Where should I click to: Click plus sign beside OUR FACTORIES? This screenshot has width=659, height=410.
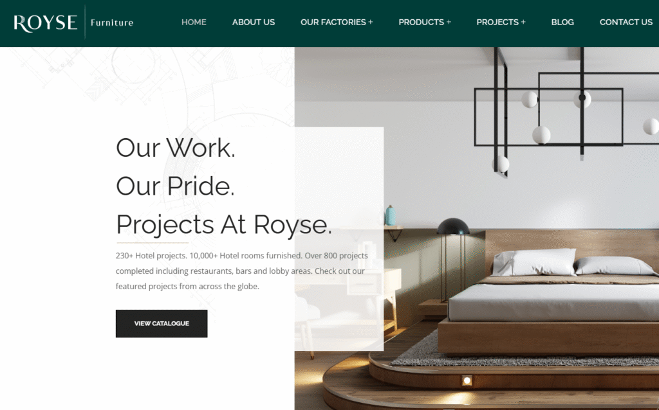click(370, 22)
